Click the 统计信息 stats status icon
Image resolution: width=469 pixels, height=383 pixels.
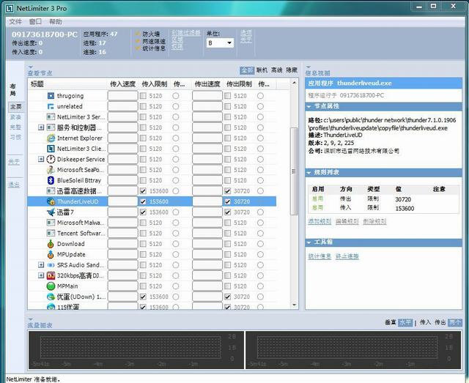pyautogui.click(x=138, y=48)
